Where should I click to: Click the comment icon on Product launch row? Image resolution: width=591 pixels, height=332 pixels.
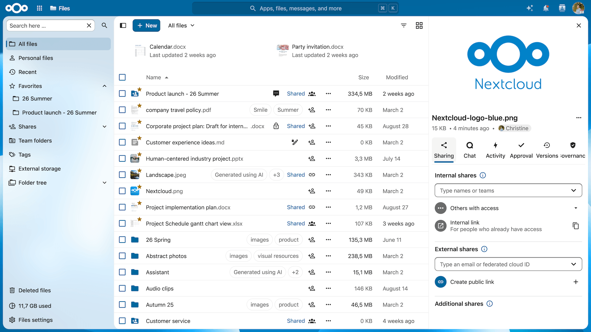276,93
